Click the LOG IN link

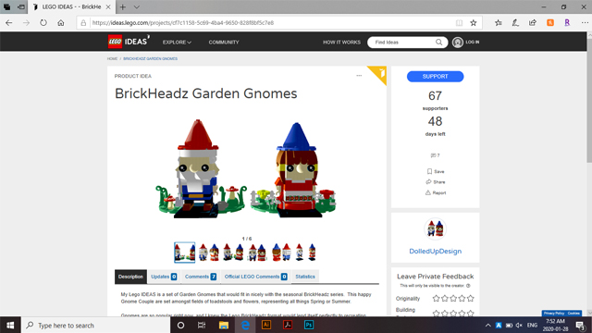pyautogui.click(x=473, y=43)
